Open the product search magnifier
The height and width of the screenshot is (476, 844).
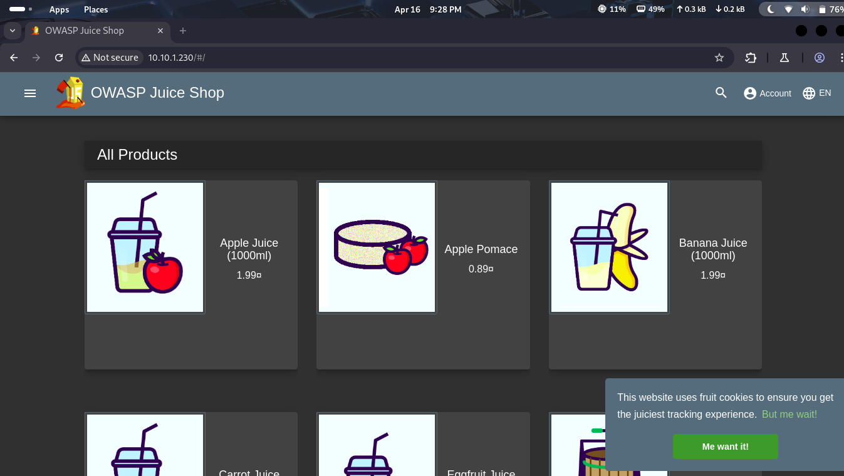(x=721, y=93)
